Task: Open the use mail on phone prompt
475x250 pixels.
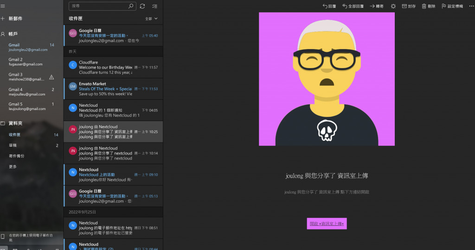Action: click(x=31, y=237)
